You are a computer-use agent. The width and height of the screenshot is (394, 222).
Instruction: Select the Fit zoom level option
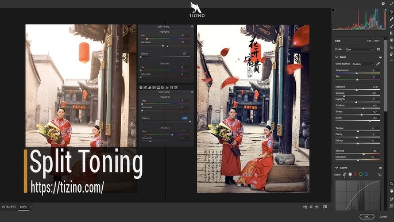[9, 206]
